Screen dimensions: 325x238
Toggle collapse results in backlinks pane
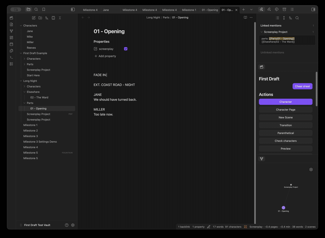tap(277, 18)
